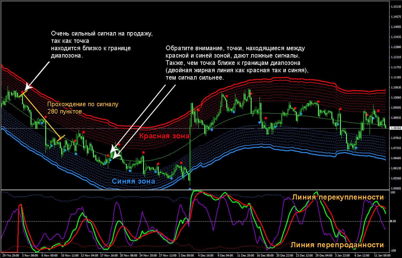Click the 1.11755 price axis label
Image resolution: width=402 pixels, height=258 pixels.
tap(396, 67)
